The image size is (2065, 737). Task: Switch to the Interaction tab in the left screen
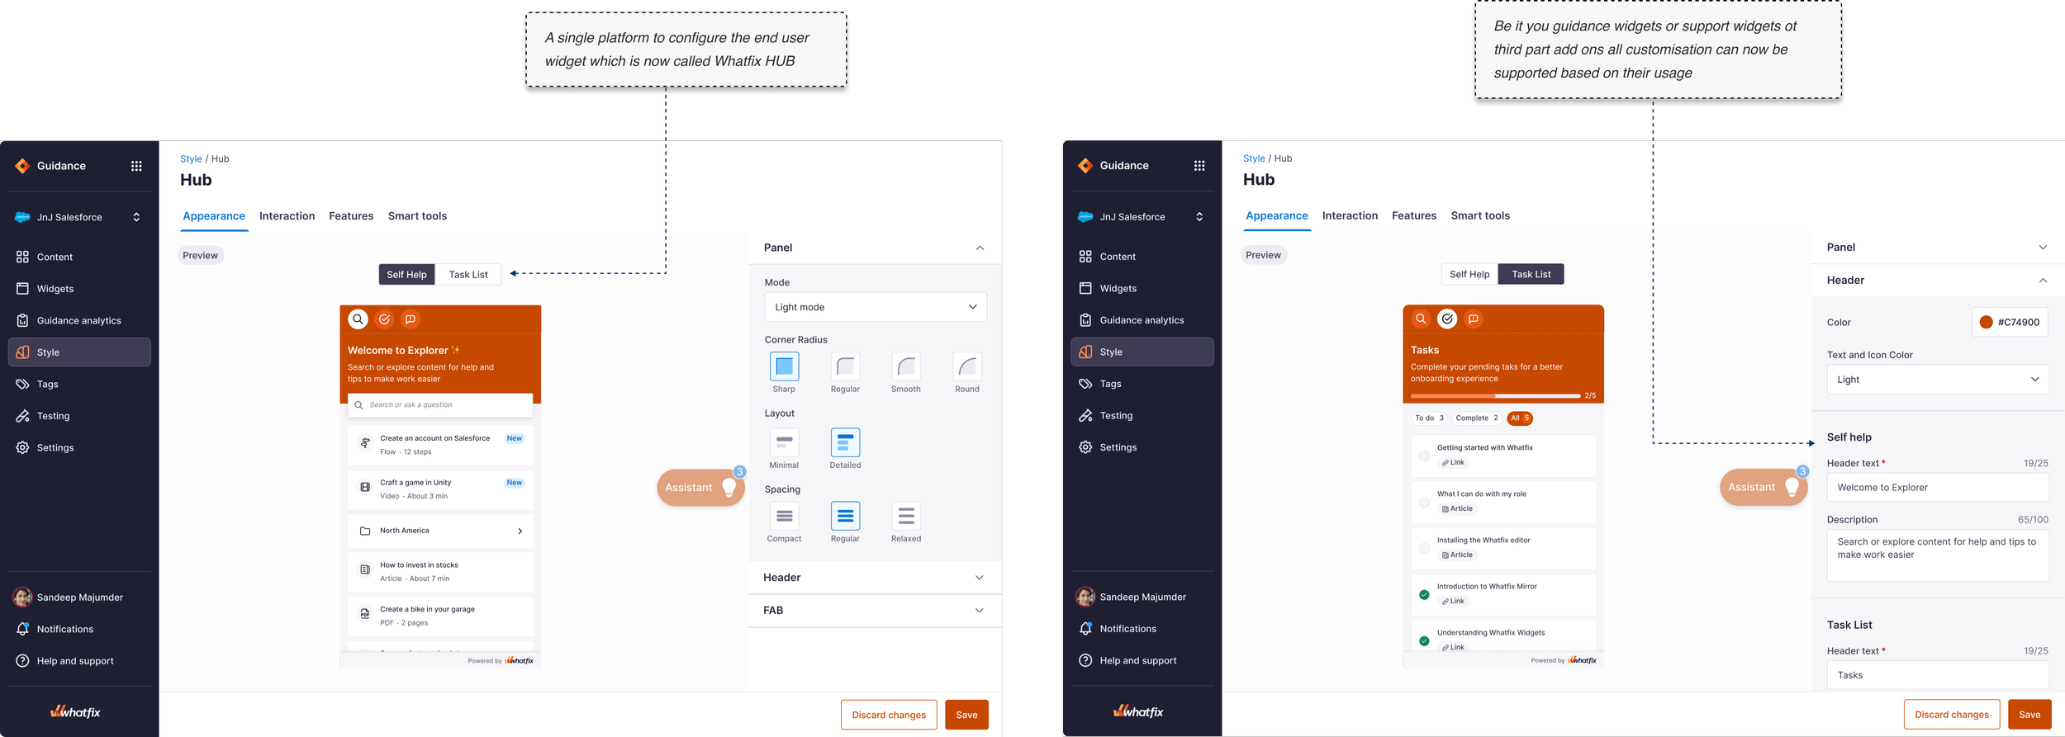coord(287,216)
